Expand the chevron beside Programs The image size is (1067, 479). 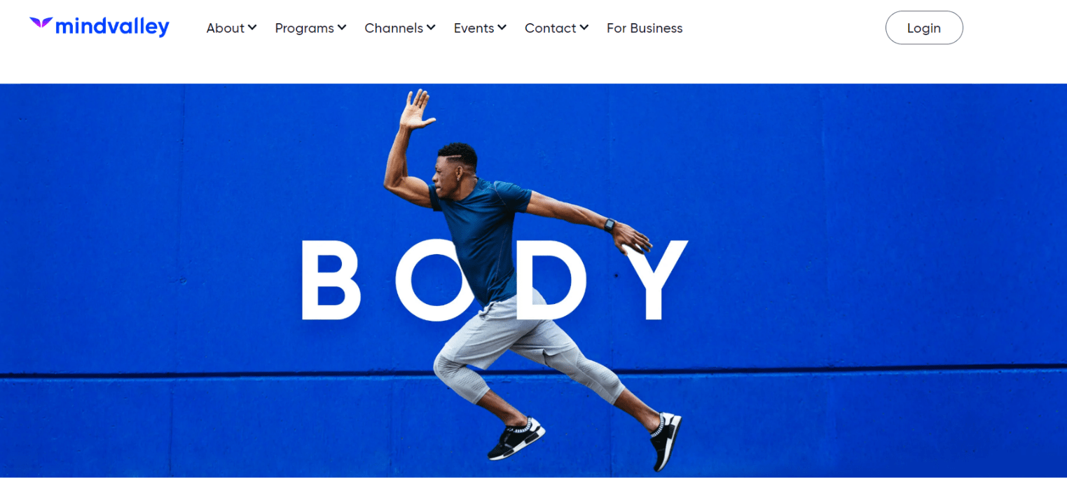tap(342, 27)
